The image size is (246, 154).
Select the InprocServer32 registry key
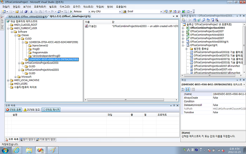(x=40, y=46)
